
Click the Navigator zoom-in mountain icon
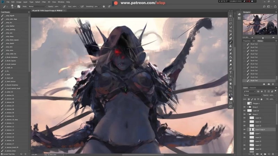[273, 37]
